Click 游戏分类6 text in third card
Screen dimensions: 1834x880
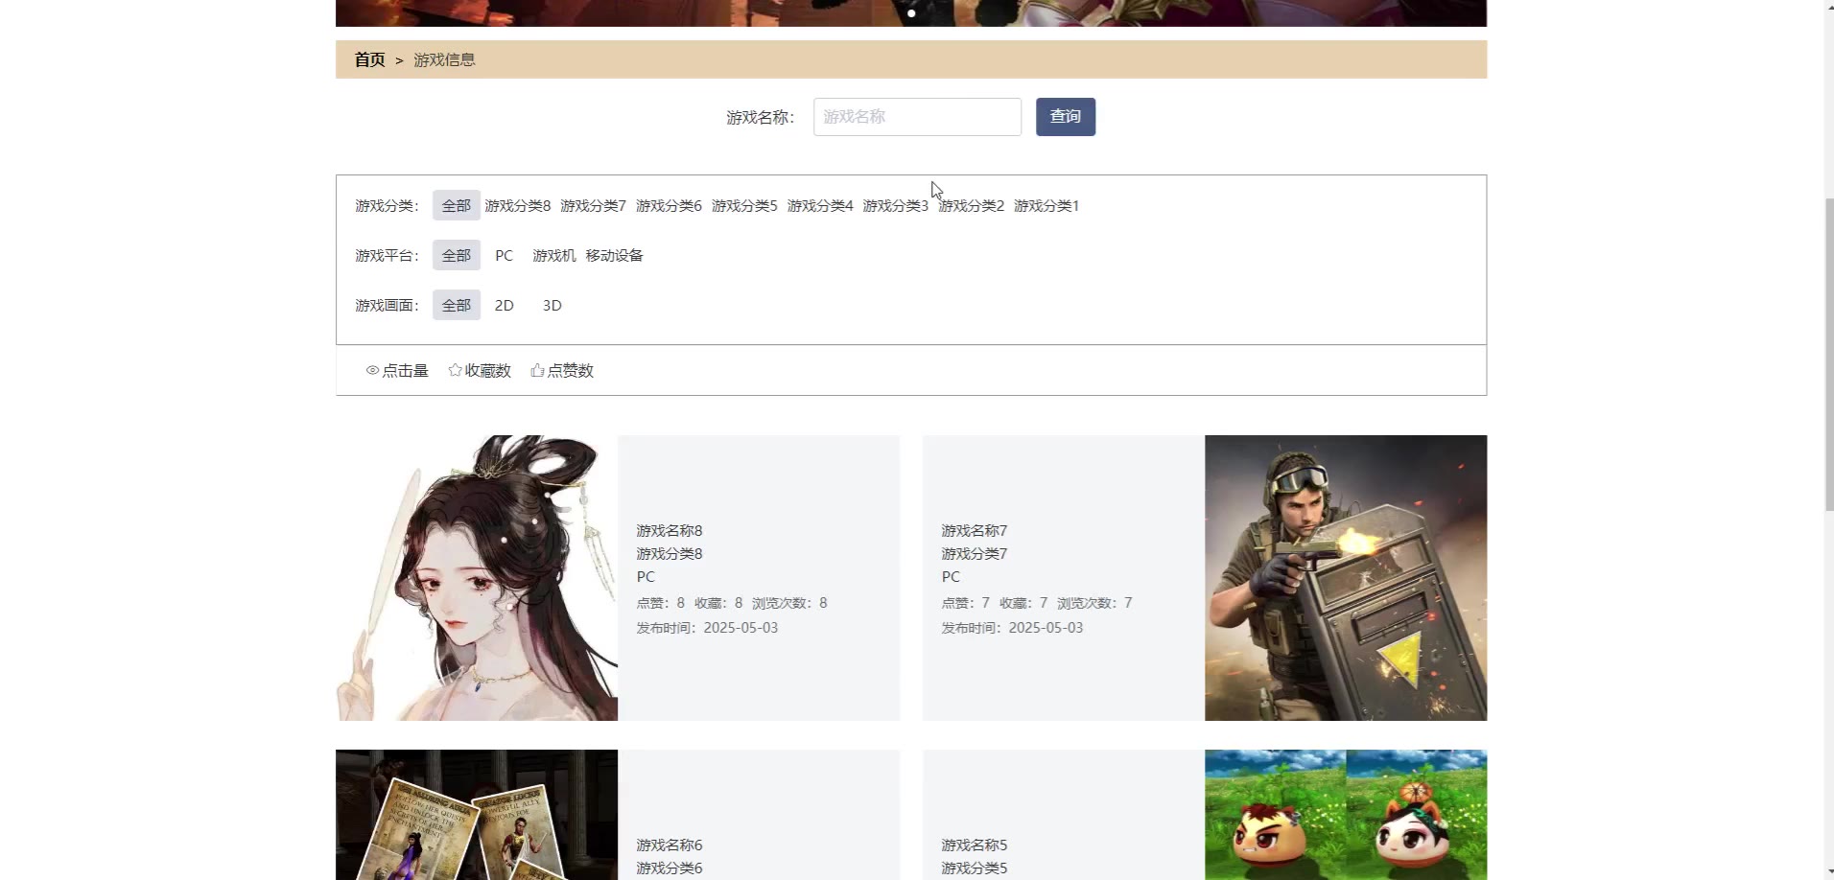(x=670, y=868)
